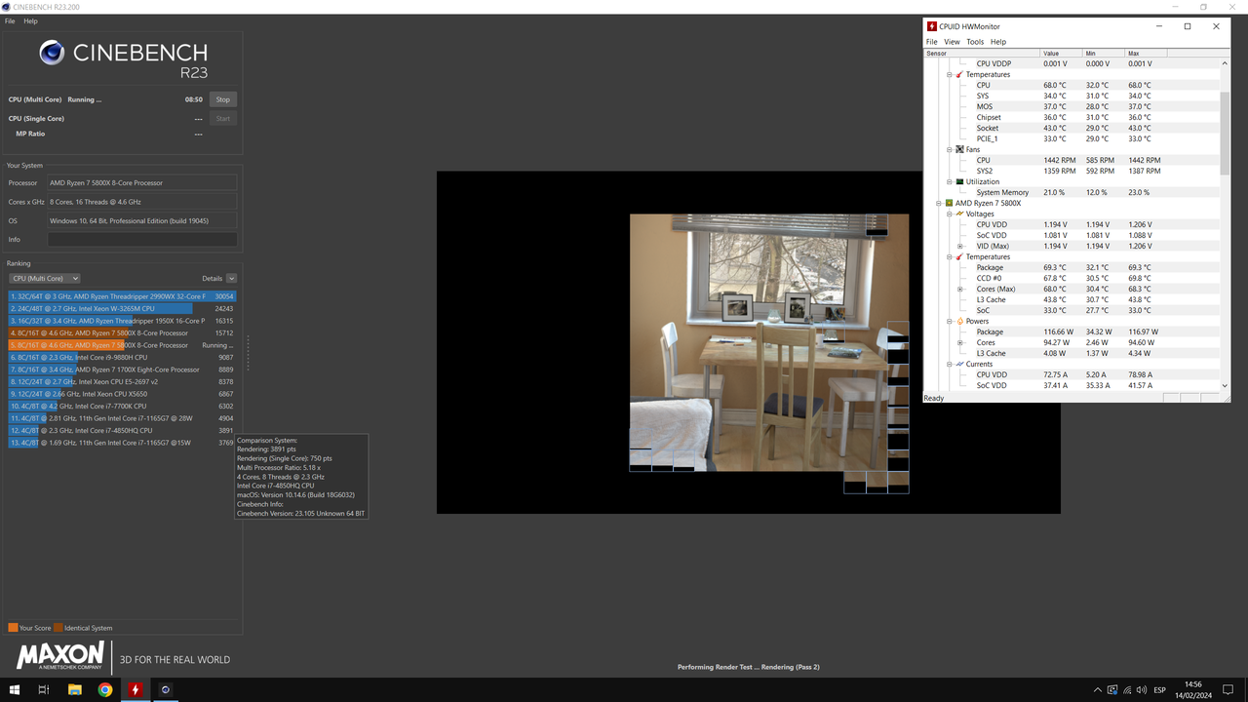Show hidden system tray icons
This screenshot has height=702, width=1248.
pos(1098,690)
